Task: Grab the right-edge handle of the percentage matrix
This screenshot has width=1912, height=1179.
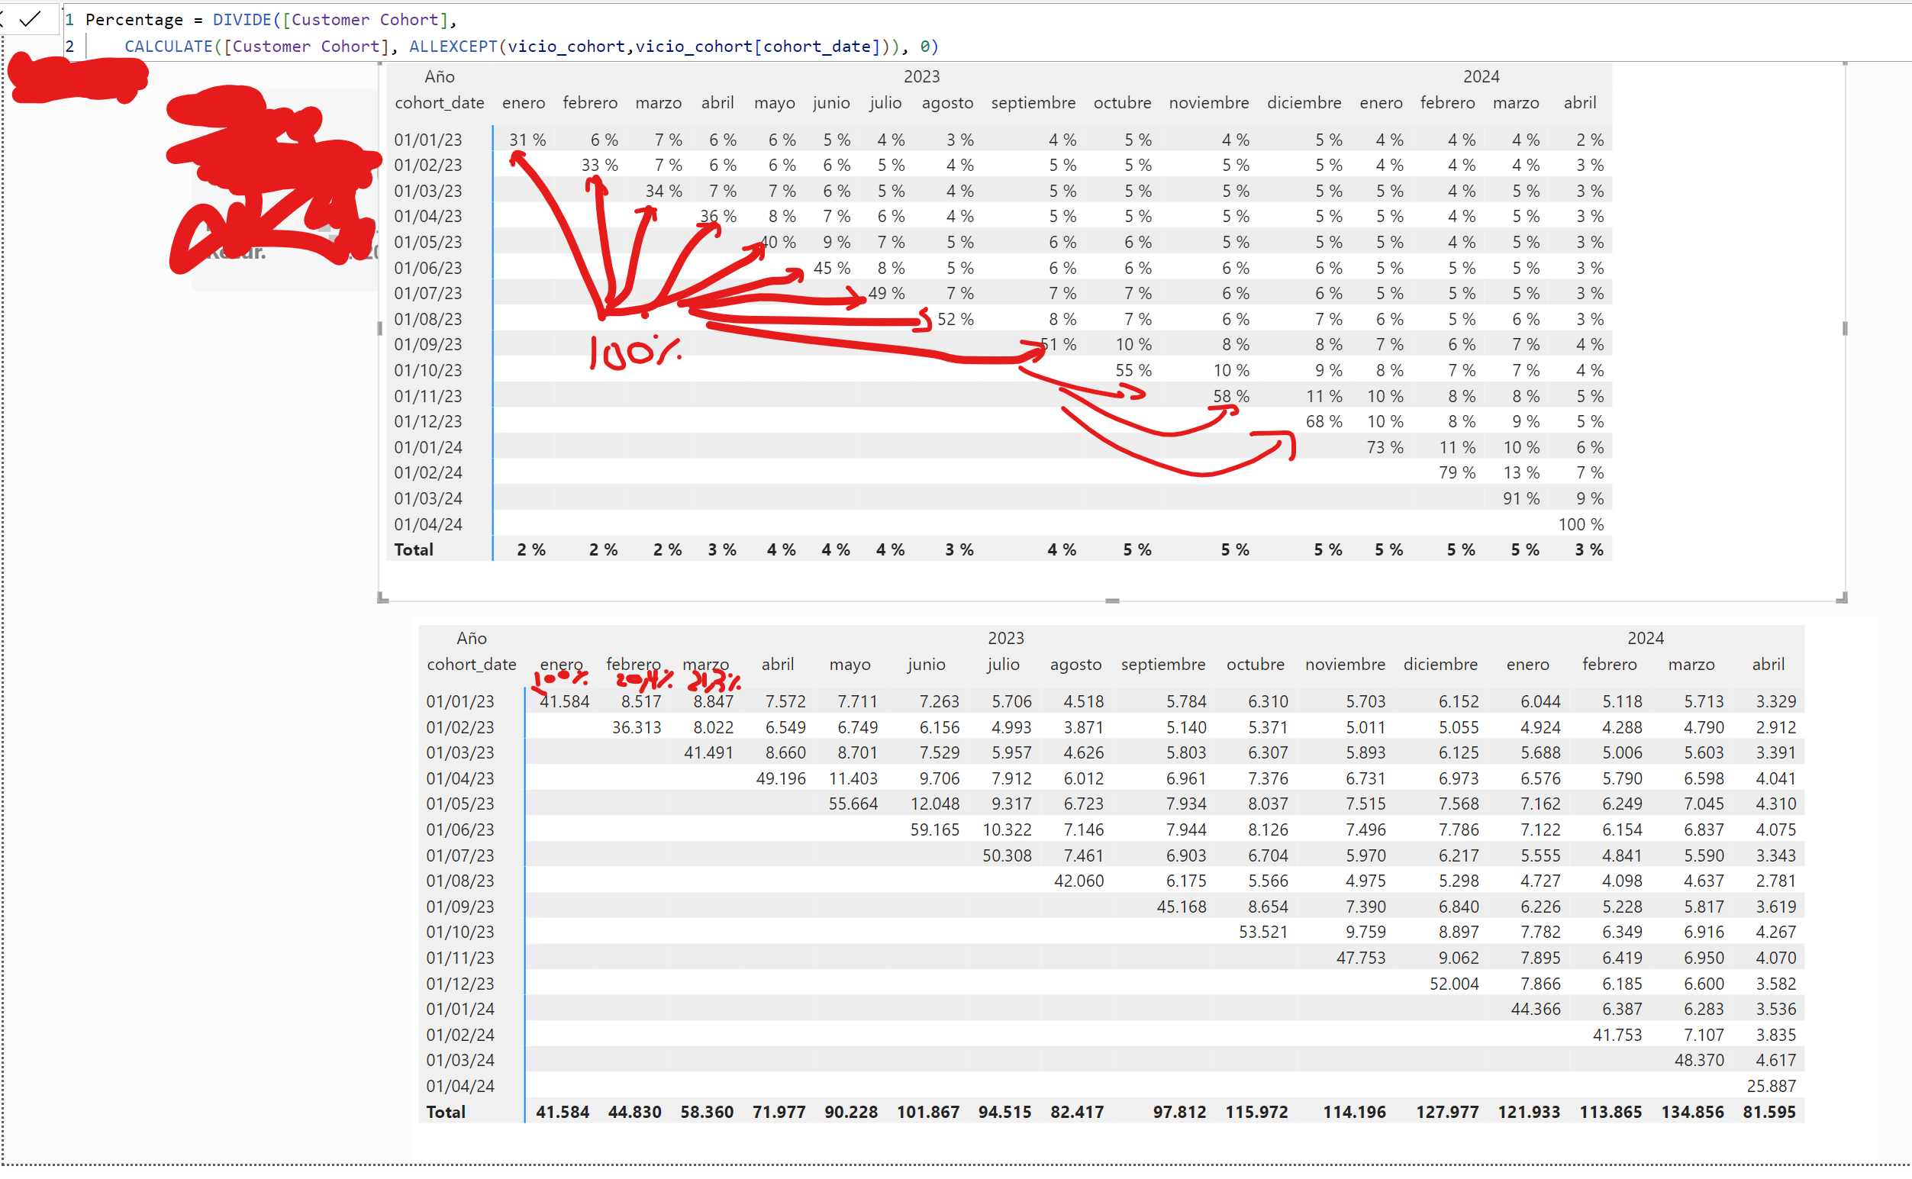Action: 1844,328
